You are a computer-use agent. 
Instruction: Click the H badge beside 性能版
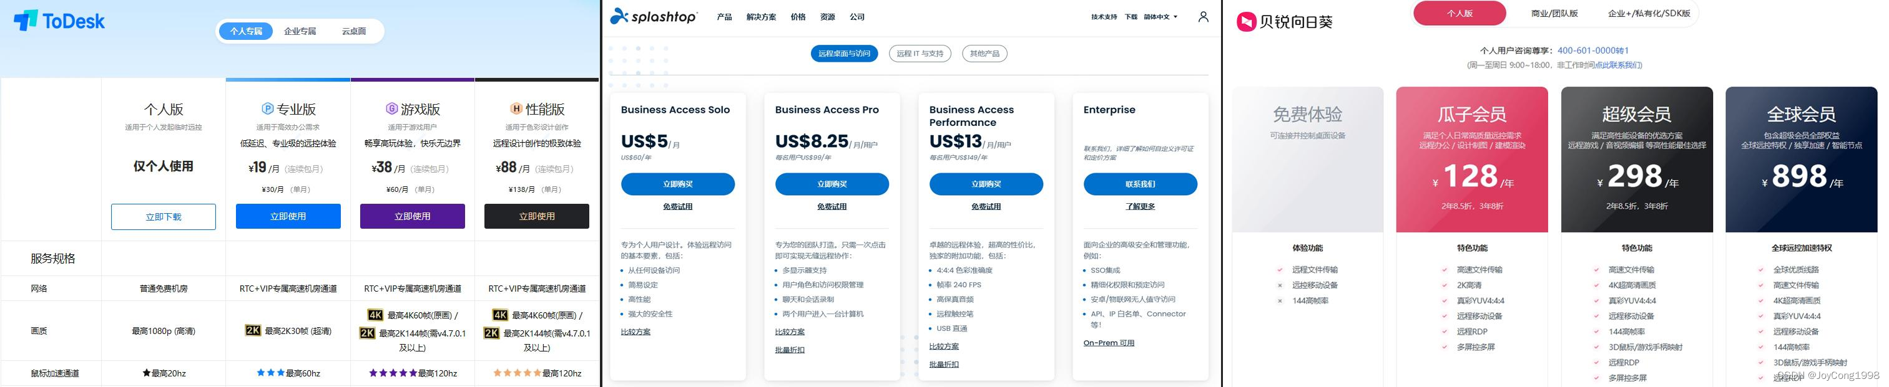(516, 109)
